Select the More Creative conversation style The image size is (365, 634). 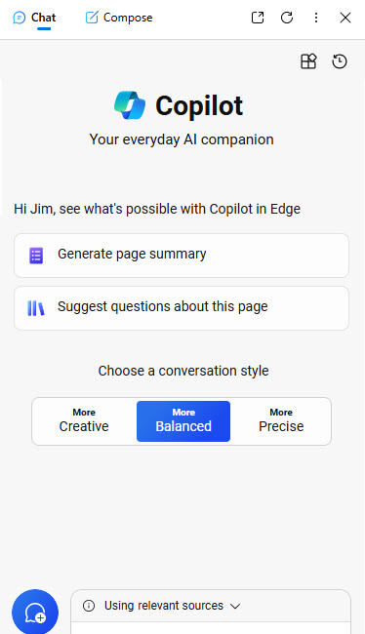click(84, 421)
